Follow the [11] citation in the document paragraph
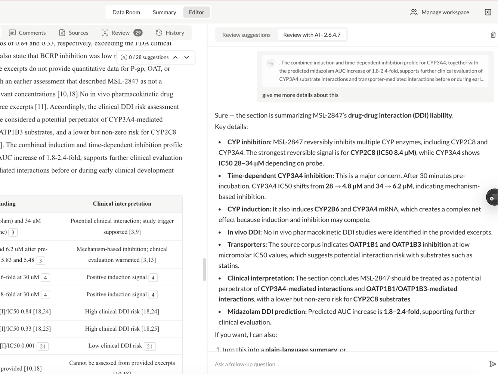The height and width of the screenshot is (374, 498). point(41,107)
